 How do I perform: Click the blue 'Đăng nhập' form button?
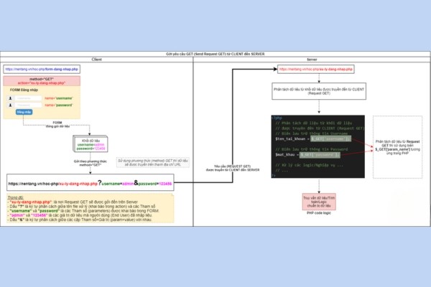[24, 113]
